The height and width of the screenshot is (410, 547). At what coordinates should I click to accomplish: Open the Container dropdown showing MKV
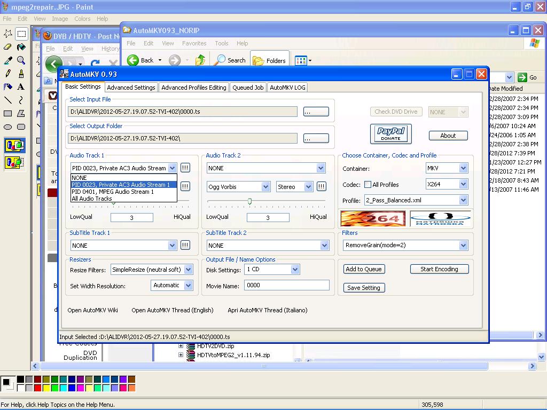coord(463,168)
